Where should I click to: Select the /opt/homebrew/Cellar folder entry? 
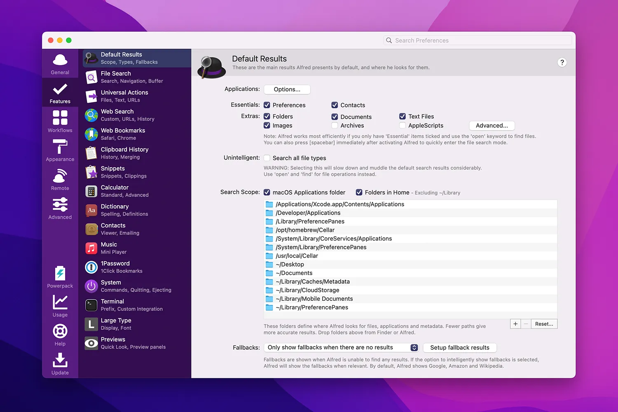pyautogui.click(x=305, y=230)
